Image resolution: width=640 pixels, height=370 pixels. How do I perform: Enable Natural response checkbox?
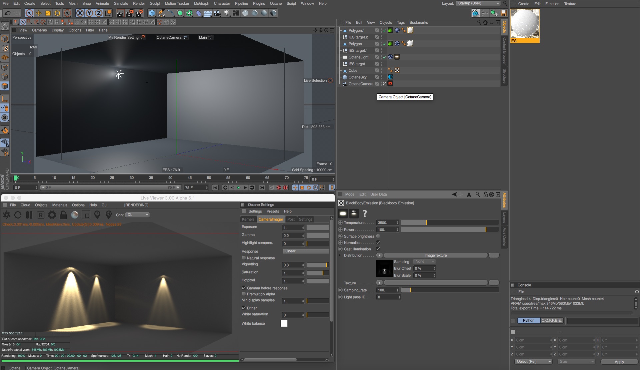tap(244, 258)
